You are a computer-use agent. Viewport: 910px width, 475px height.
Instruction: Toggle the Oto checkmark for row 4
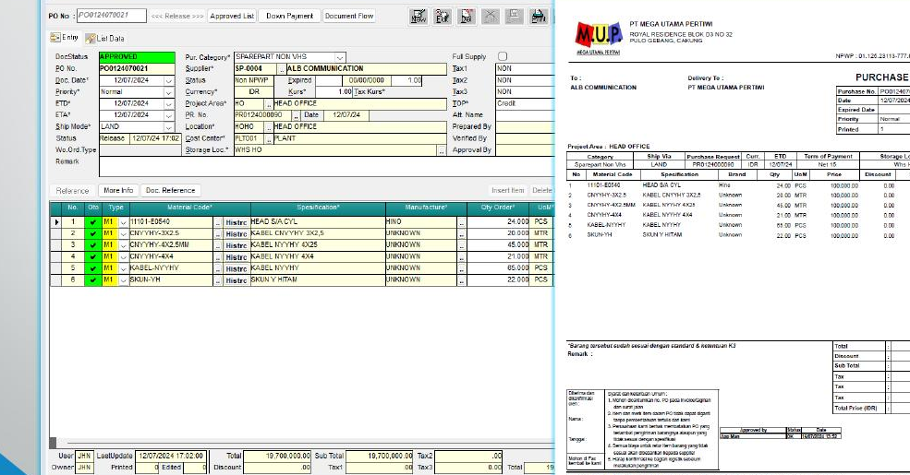[93, 256]
